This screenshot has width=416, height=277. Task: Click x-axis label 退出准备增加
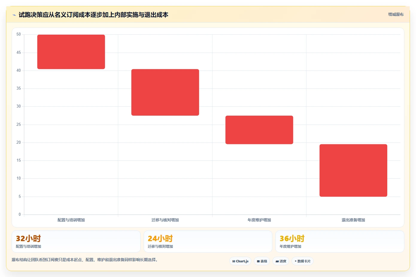(x=353, y=220)
